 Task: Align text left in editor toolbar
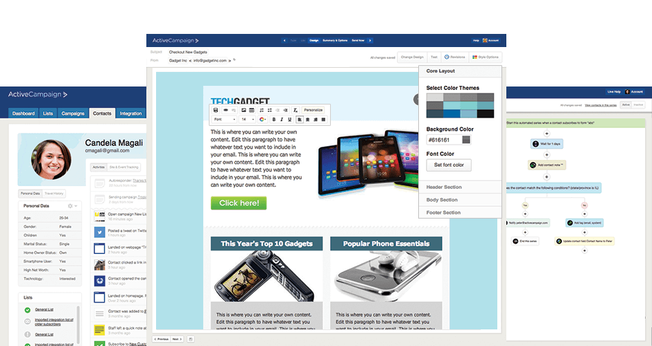click(300, 119)
